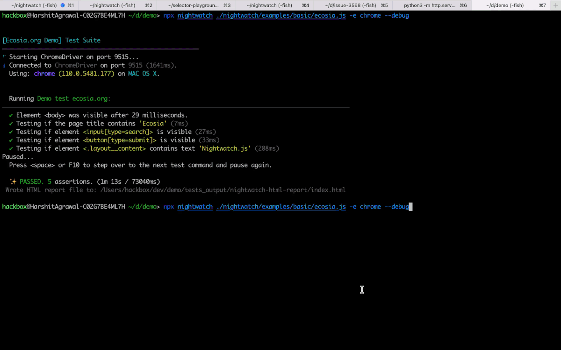Image resolution: width=561 pixels, height=350 pixels.
Task: Click the info icon before 'Connected to'
Action: tap(4, 66)
